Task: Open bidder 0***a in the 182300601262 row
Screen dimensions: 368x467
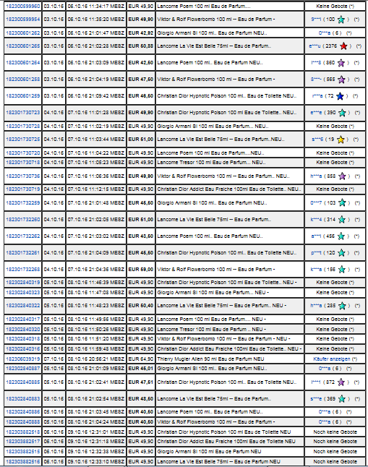Action: [x=325, y=33]
